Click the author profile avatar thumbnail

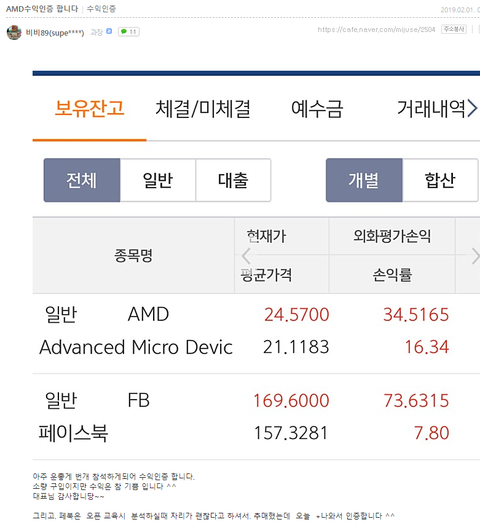pos(14,33)
